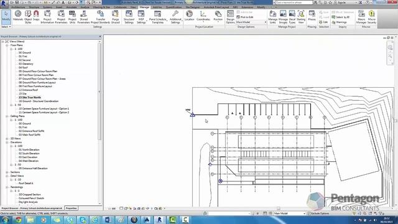Open Macro Security settings
This screenshot has width=398, height=224.
[x=372, y=17]
